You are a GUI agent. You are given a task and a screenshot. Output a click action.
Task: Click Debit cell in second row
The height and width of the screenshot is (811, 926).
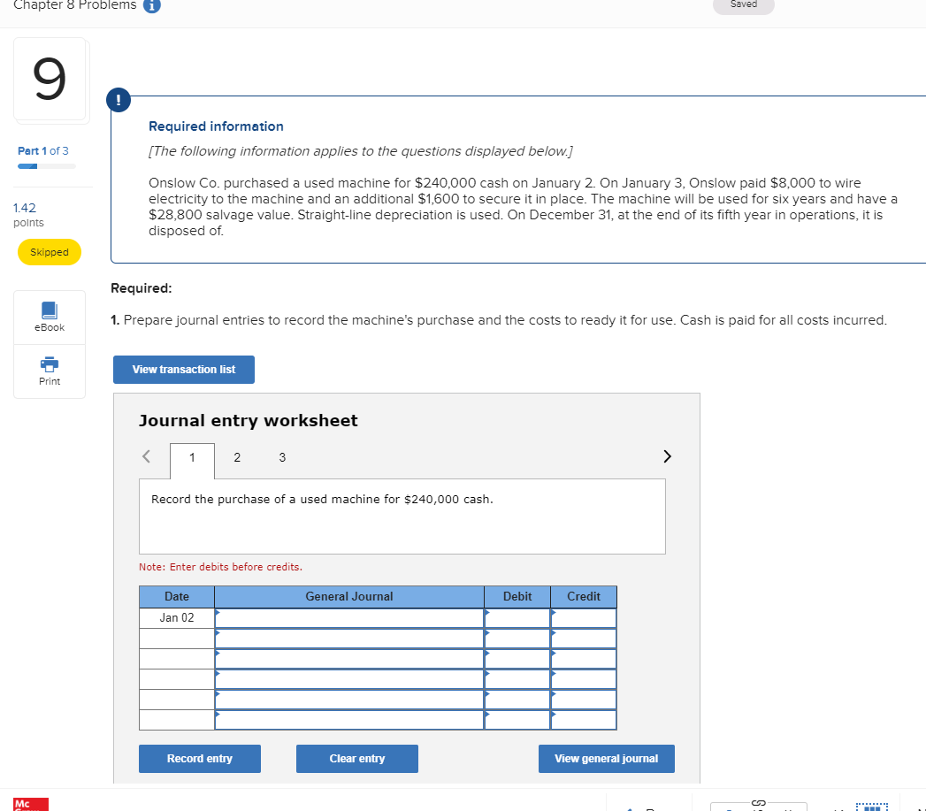[517, 639]
